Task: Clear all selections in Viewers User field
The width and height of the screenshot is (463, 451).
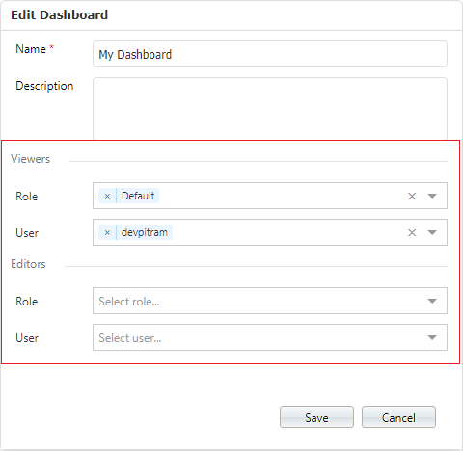Action: coord(412,232)
